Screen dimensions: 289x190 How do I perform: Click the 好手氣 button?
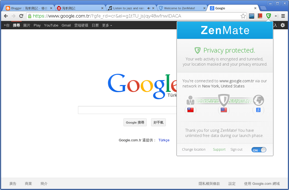point(158,122)
